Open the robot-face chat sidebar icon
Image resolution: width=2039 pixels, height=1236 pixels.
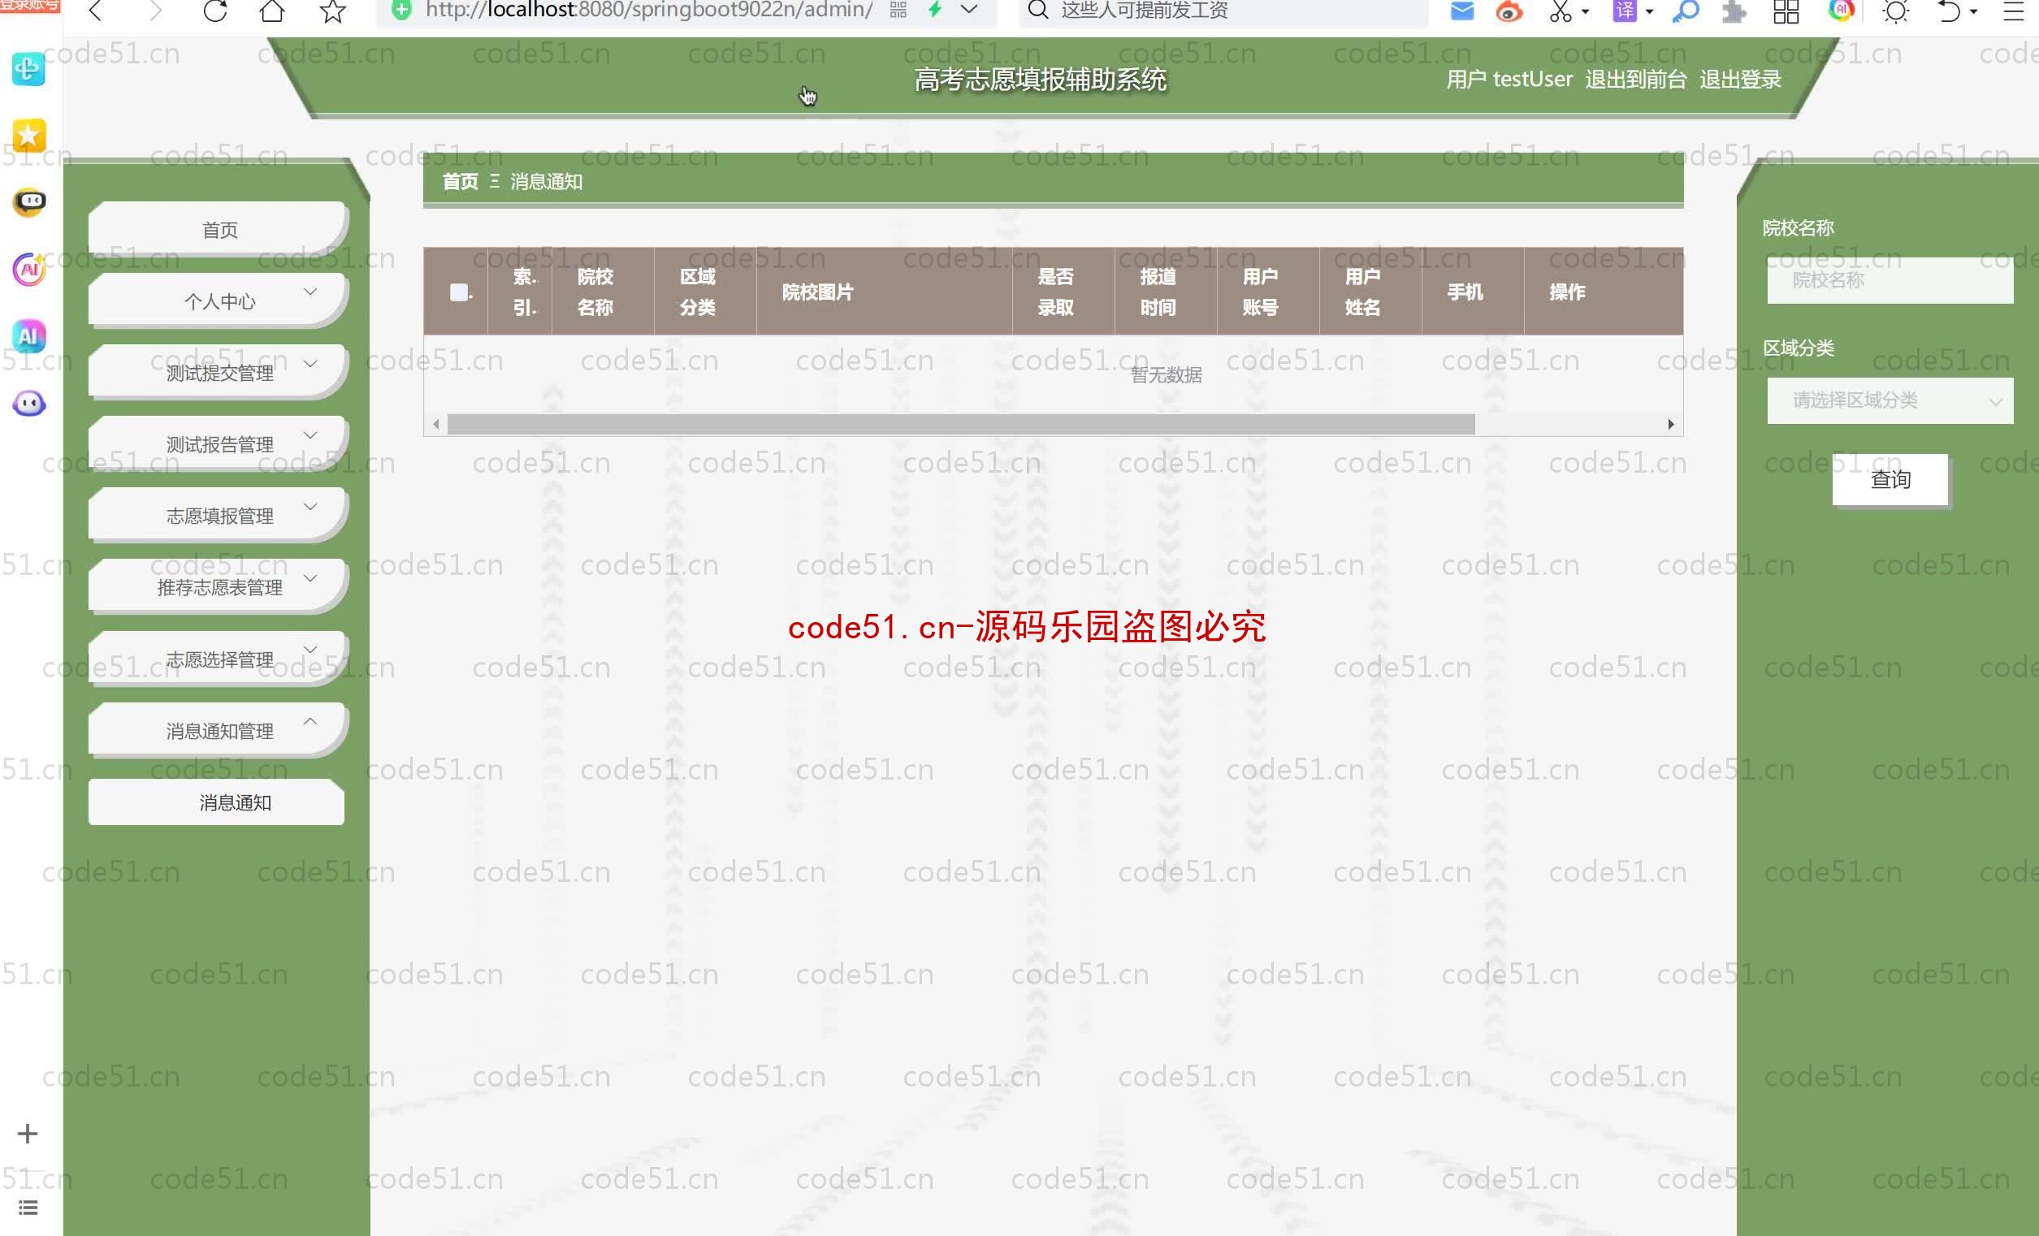click(x=29, y=202)
